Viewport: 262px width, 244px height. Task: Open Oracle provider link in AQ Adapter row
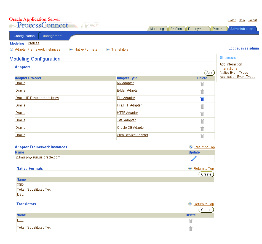(20, 83)
